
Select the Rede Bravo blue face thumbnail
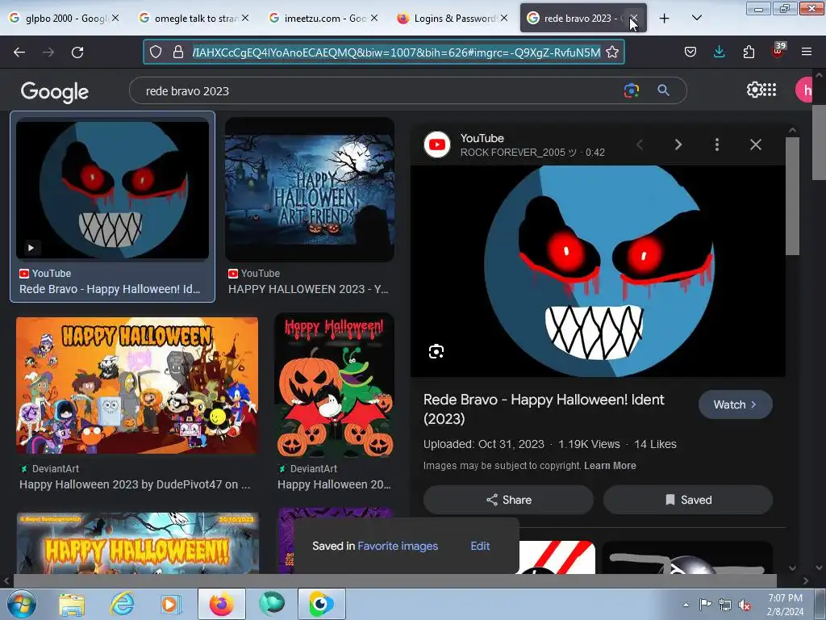(112, 190)
